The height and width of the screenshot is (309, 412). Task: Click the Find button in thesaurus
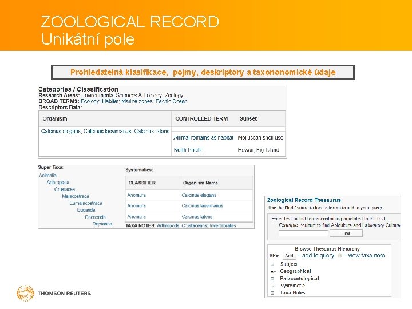point(346,233)
